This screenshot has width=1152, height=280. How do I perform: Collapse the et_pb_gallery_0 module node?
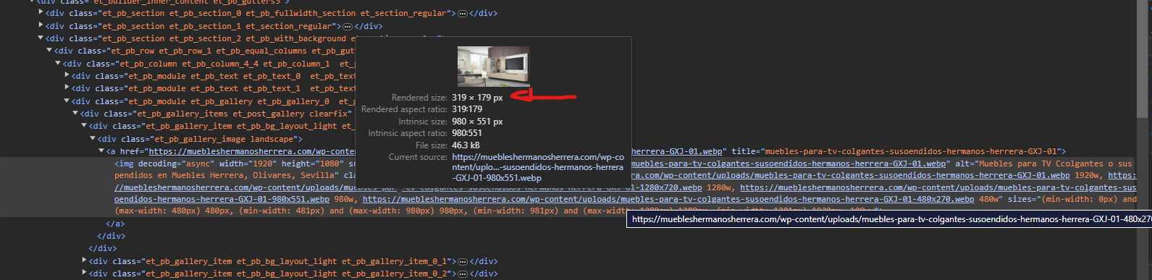click(67, 101)
